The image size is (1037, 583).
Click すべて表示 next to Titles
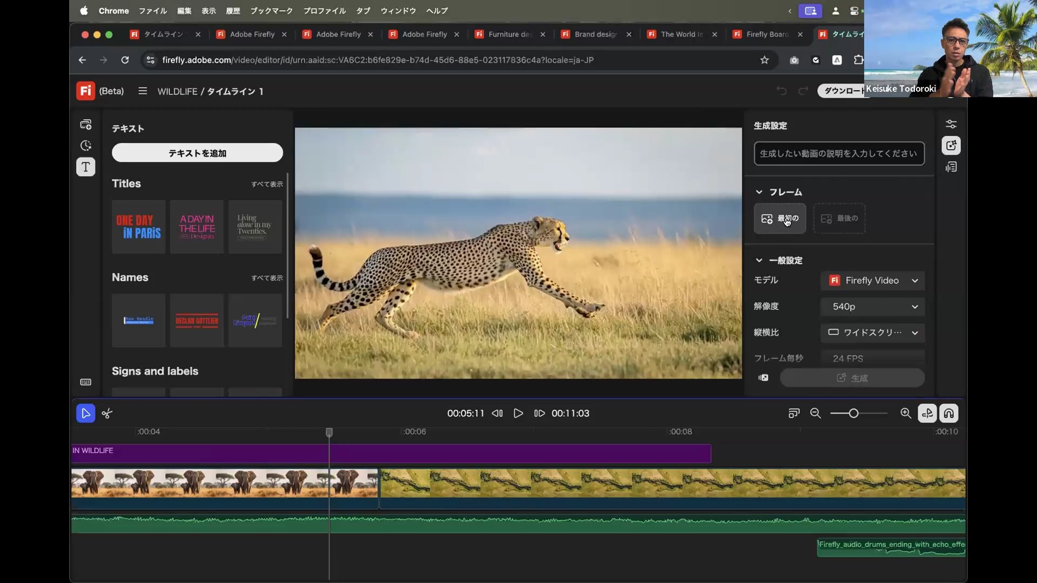(266, 184)
